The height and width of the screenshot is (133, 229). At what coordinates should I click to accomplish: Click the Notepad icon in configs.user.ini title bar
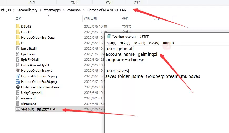pos(109,36)
